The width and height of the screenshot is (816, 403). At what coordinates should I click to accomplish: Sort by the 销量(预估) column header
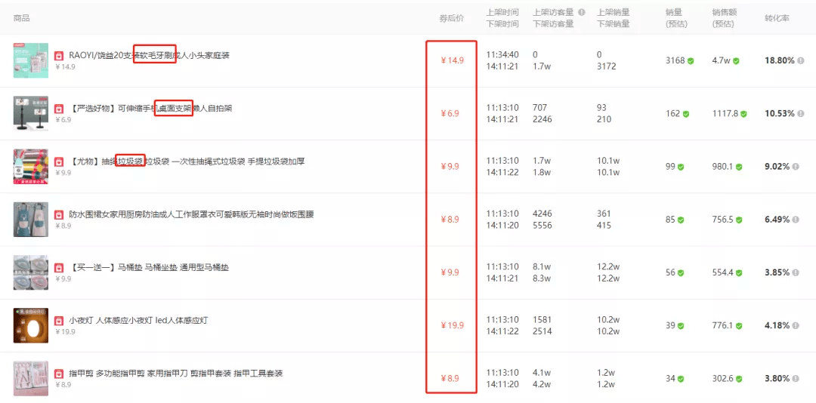(x=675, y=18)
